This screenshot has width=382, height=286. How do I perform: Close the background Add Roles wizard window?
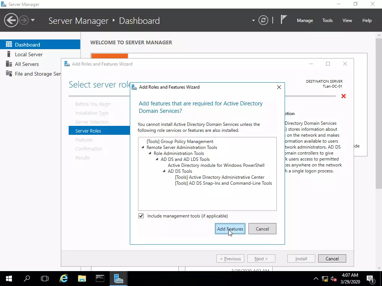pyautogui.click(x=345, y=64)
